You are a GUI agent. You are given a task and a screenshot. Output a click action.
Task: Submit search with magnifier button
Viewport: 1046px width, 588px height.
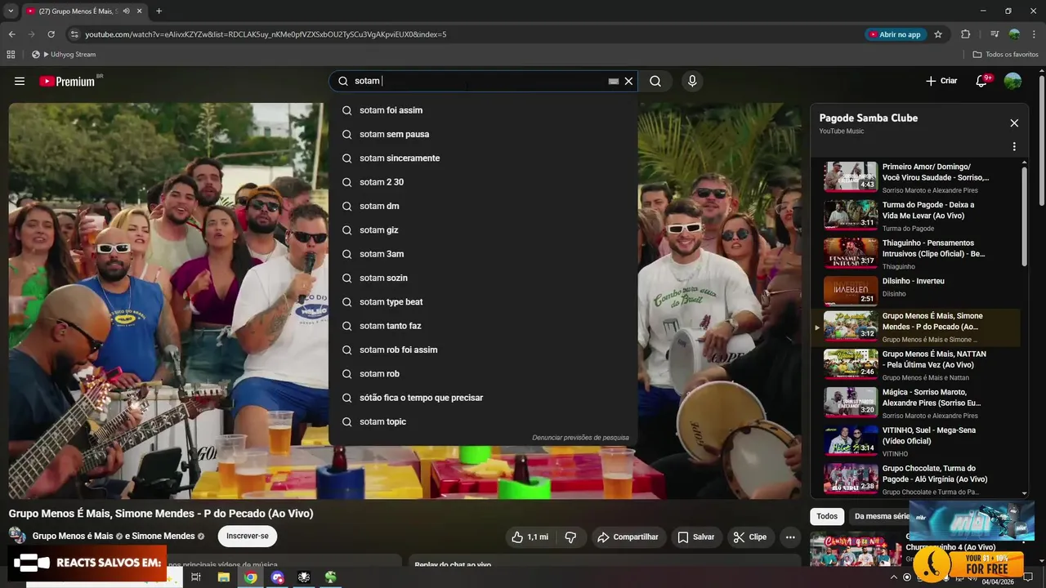(655, 81)
